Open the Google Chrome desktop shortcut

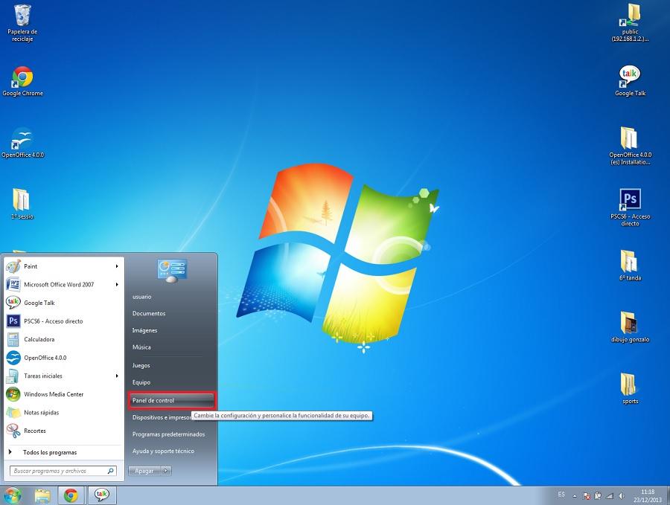coord(22,77)
